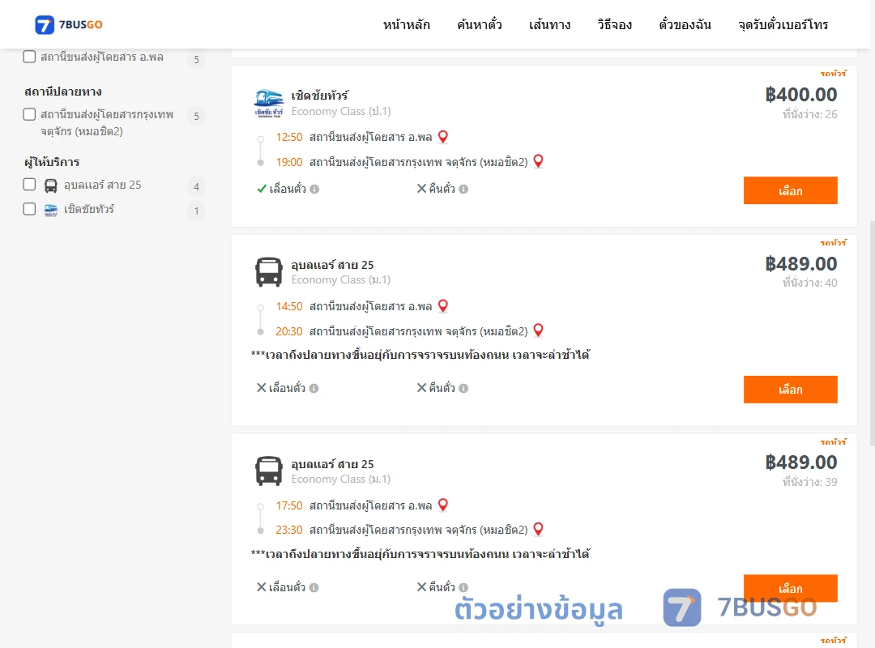
Task: Click อุบลแอร์ สาย 25 name on 17:50 card
Action: 333,464
